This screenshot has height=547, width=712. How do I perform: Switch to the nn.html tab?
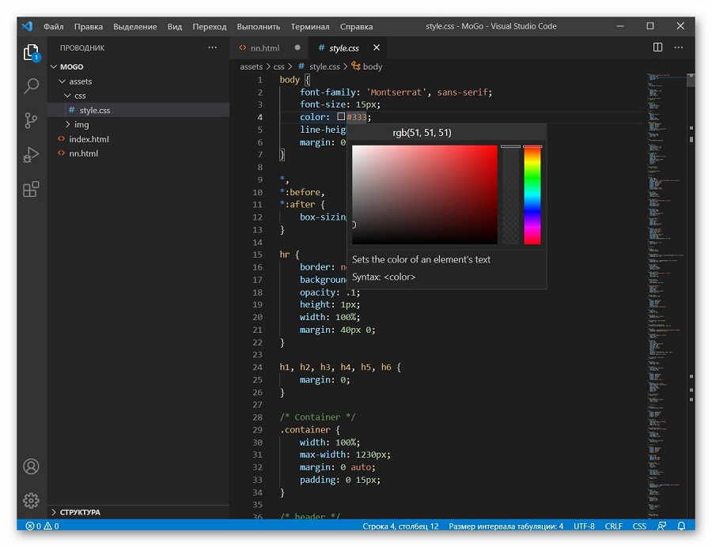[x=264, y=48]
